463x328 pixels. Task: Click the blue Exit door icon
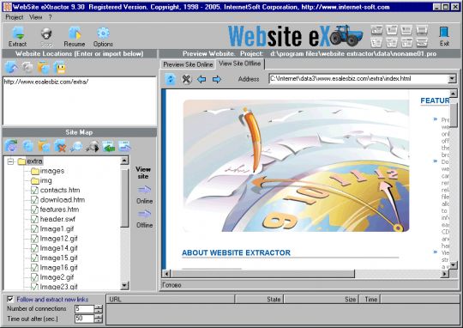tap(444, 33)
